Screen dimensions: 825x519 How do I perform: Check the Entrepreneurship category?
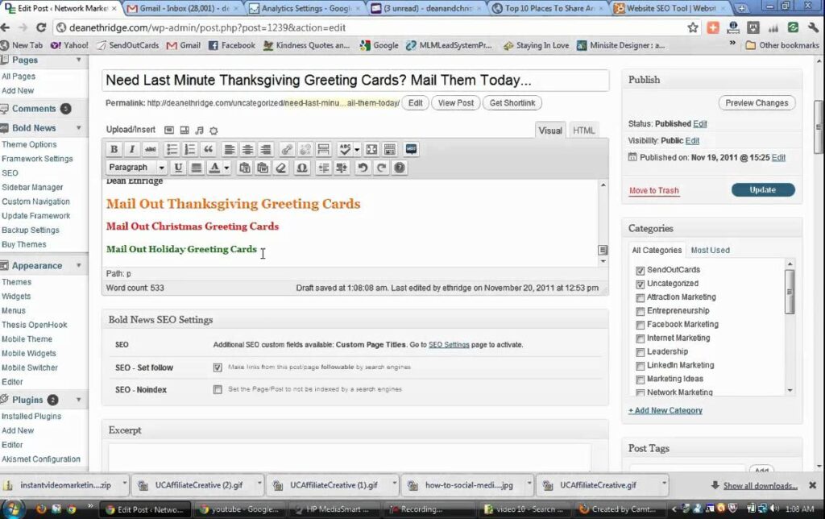click(x=641, y=312)
